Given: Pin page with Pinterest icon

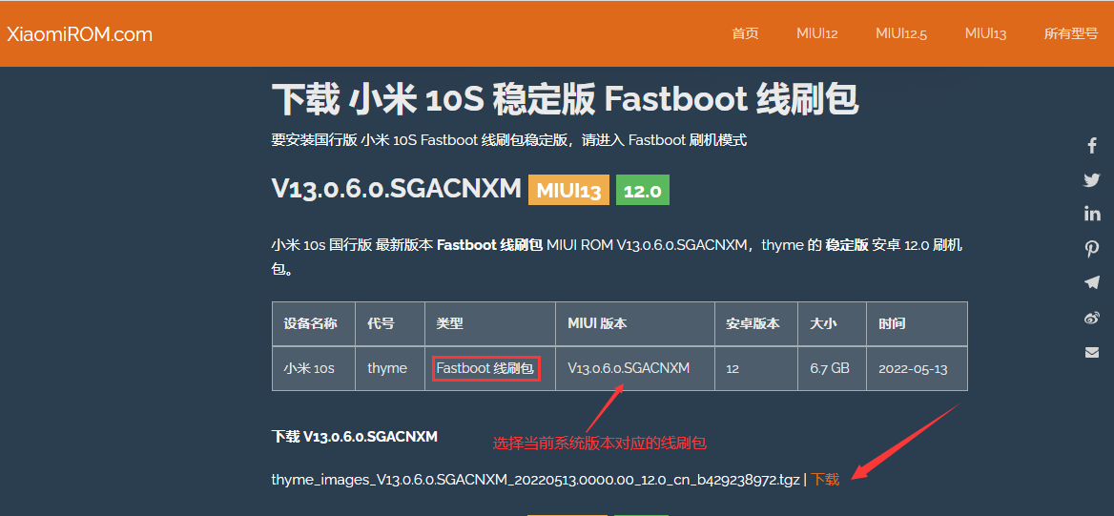Looking at the screenshot, I should [1092, 249].
